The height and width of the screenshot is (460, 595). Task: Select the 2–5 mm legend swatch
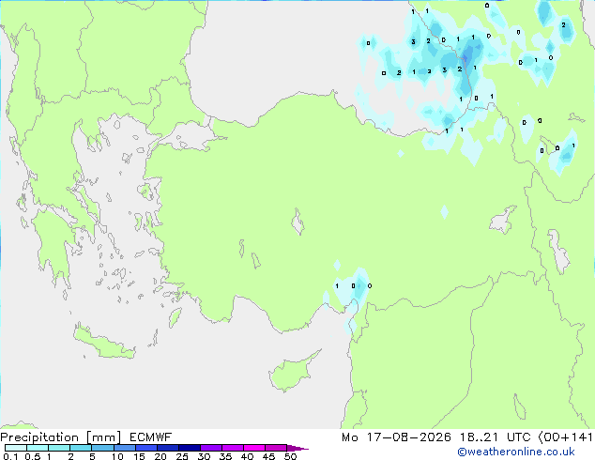pyautogui.click(x=81, y=448)
